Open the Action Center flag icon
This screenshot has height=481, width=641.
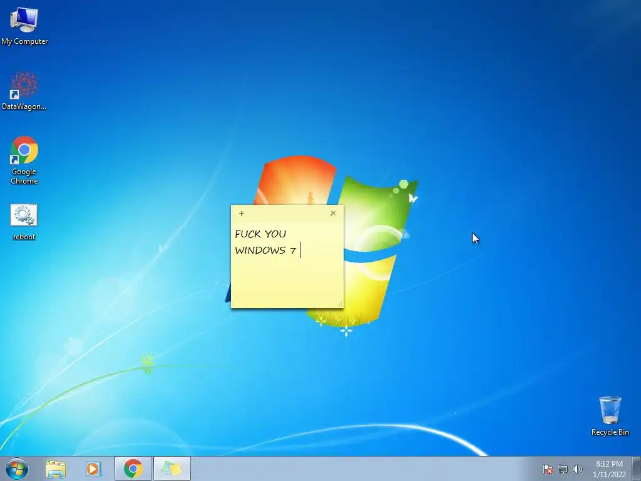(547, 469)
